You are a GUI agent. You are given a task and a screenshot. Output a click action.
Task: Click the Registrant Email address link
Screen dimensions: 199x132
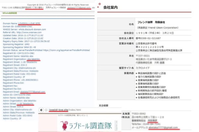pyautogui.click(x=33, y=92)
